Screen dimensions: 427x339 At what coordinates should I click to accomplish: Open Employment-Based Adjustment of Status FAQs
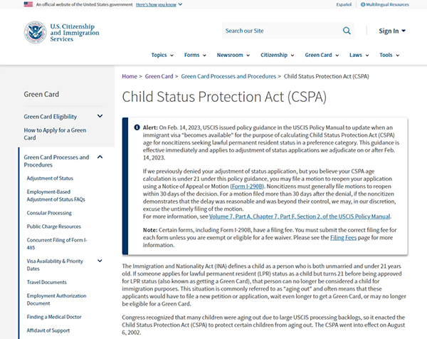(56, 195)
